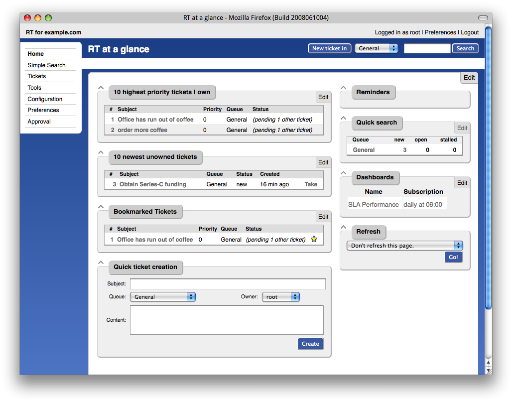Screen dimensions: 512x402
Task: Open the Owner dropdown set to root
Action: 281,297
